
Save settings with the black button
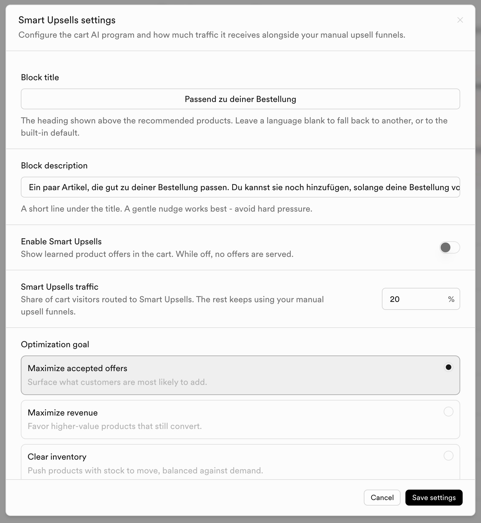tap(434, 498)
